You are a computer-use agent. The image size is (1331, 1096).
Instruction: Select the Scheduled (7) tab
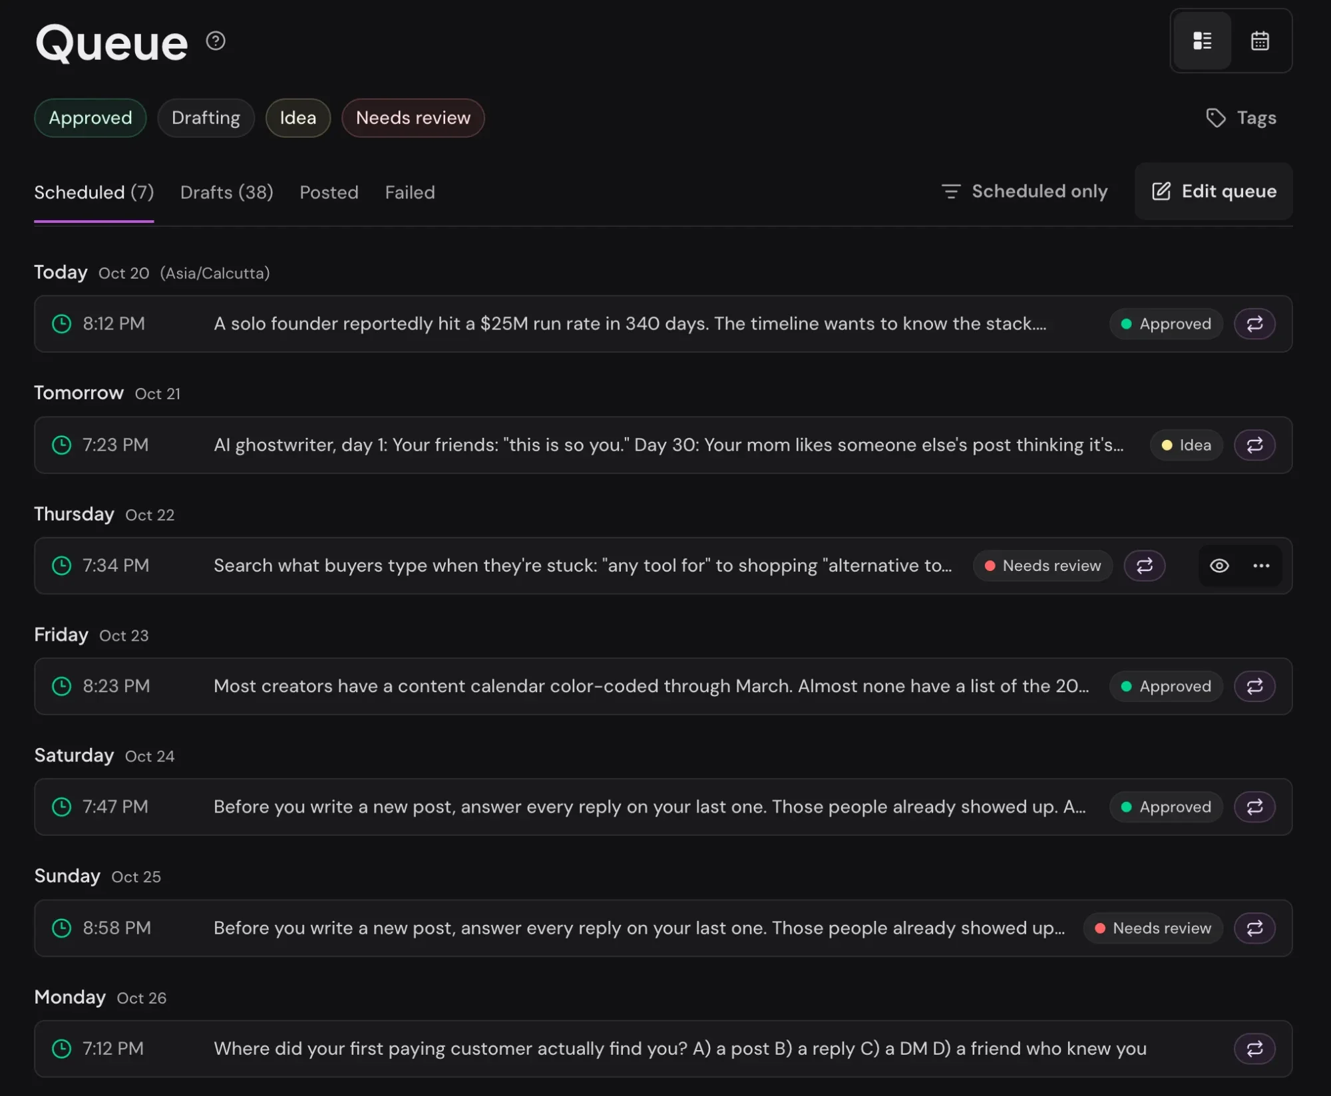(x=94, y=192)
